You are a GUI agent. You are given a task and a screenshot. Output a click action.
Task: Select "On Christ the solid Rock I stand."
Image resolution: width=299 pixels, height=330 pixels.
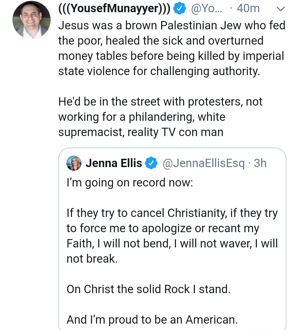pyautogui.click(x=148, y=289)
